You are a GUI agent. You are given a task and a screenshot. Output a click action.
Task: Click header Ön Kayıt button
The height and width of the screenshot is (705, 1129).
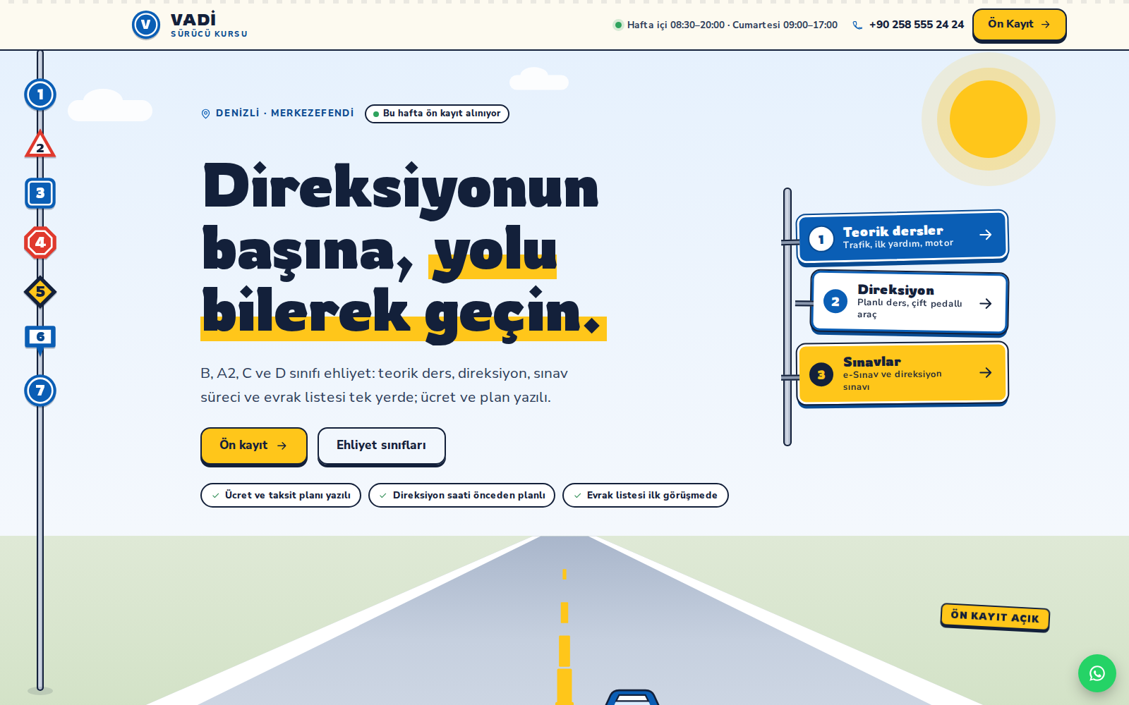1019,25
